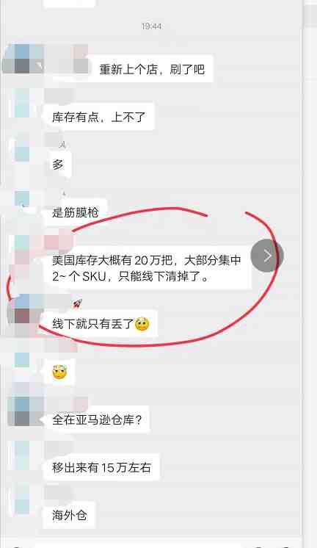Screen dimensions: 317x548
Task: Click the rocket icon above '线下就只有丢了'
Action: click(x=77, y=303)
